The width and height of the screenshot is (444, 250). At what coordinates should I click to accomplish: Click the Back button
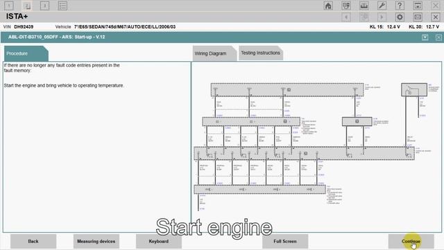(x=33, y=241)
